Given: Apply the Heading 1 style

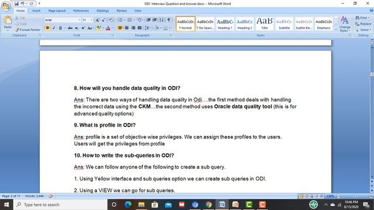Looking at the screenshot, I should pos(224,24).
